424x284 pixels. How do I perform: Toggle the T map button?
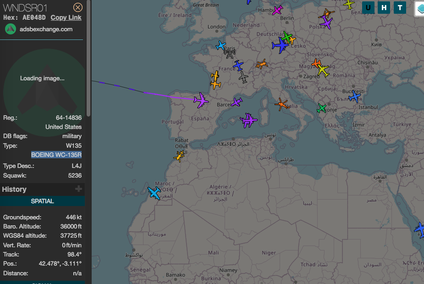point(400,8)
